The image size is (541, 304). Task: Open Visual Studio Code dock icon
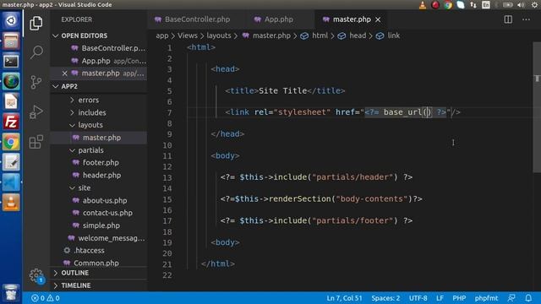tap(11, 182)
